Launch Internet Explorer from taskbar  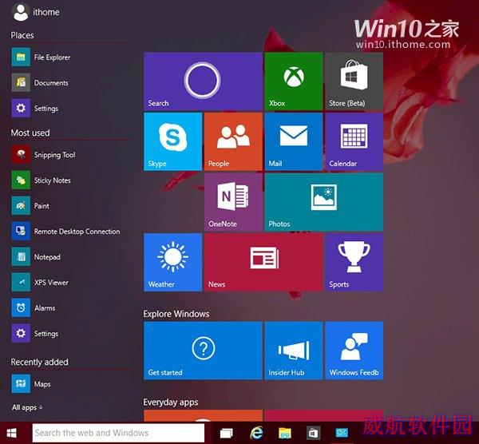click(256, 433)
